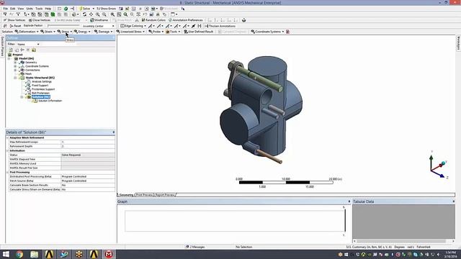Open Coordinate Systems dropdown

(267, 32)
